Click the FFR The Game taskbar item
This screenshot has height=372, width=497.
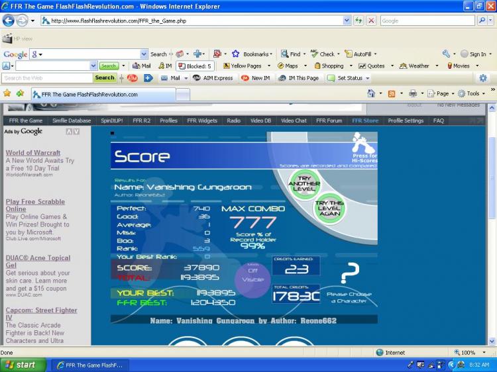point(90,365)
